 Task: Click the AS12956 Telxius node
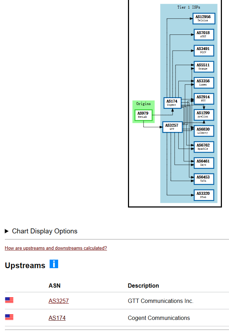coord(204,18)
